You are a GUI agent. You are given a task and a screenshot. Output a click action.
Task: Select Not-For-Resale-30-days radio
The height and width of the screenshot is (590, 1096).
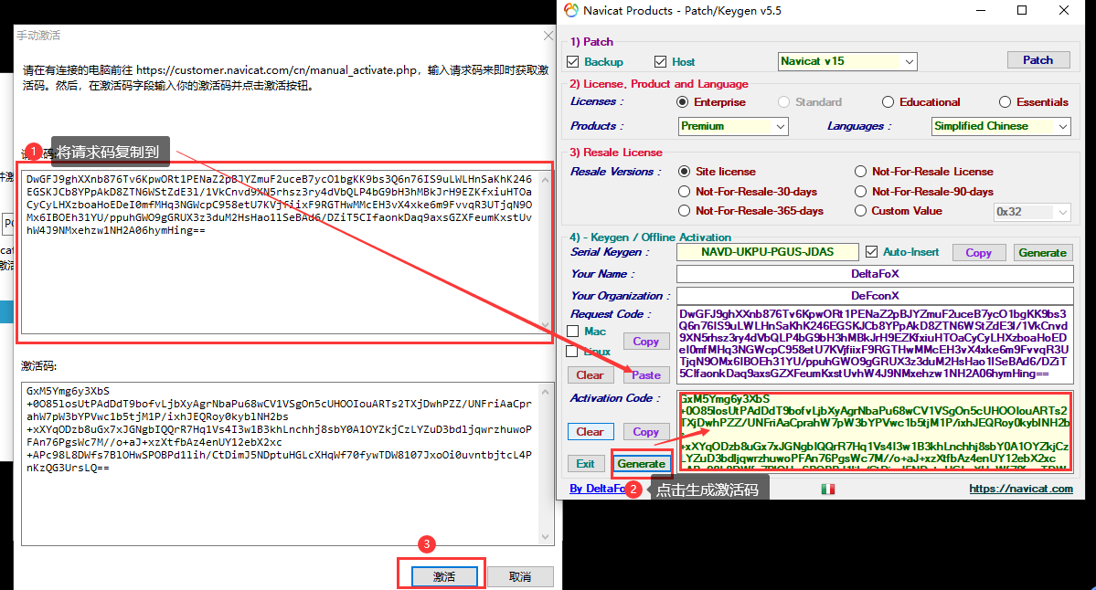pyautogui.click(x=685, y=191)
